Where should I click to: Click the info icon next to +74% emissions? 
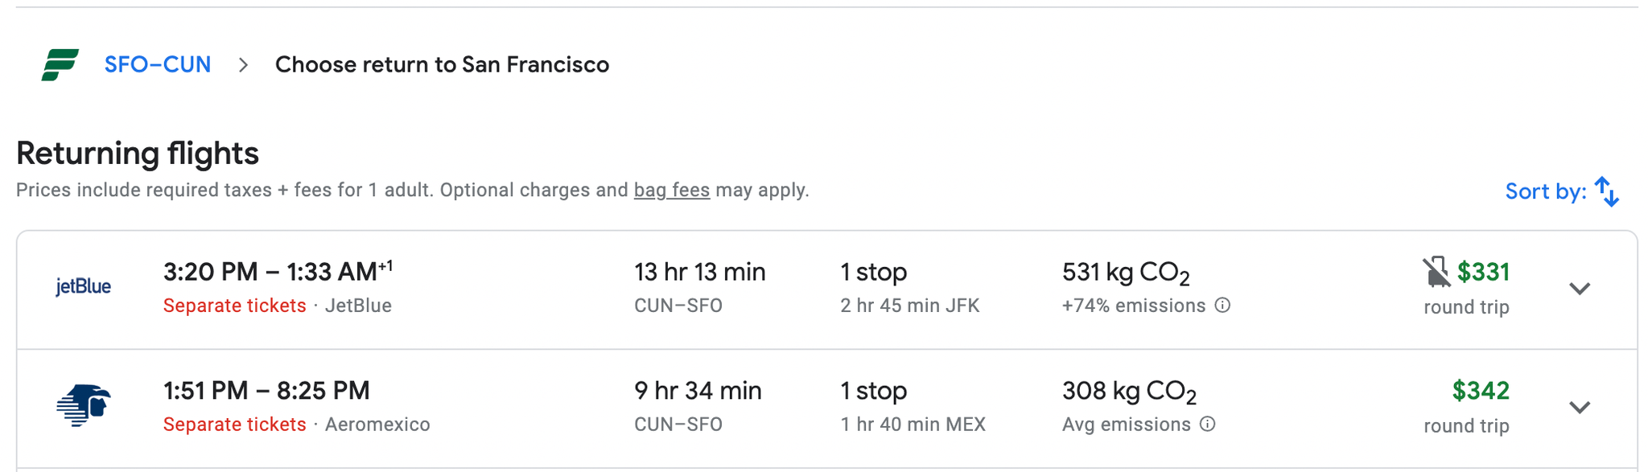pyautogui.click(x=1223, y=306)
